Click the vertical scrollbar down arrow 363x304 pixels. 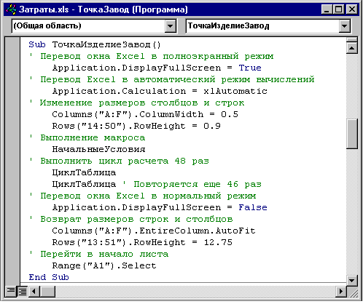pos(351,281)
